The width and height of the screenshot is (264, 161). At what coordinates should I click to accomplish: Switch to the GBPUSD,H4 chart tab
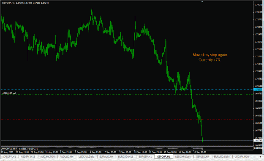tap(202, 157)
